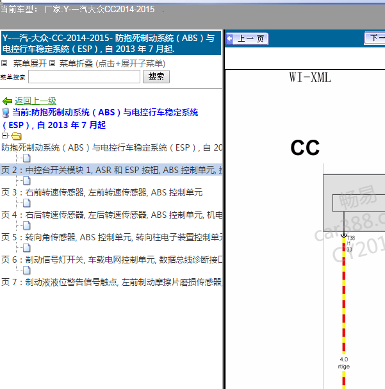Viewport: 385px width, 389px height.
Task: Open the 返回上一级 link
Action: [x=35, y=101]
